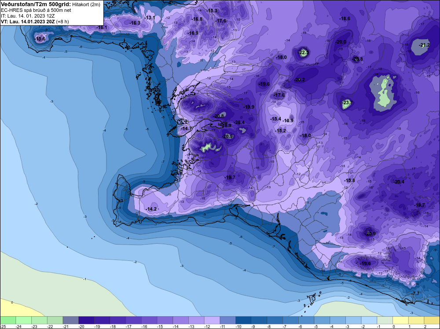Click the -7.7 temperature label
This screenshot has height=329, width=440.
click(x=415, y=293)
